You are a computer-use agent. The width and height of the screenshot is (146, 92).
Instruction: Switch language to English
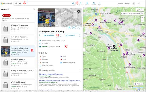pos(127,4)
